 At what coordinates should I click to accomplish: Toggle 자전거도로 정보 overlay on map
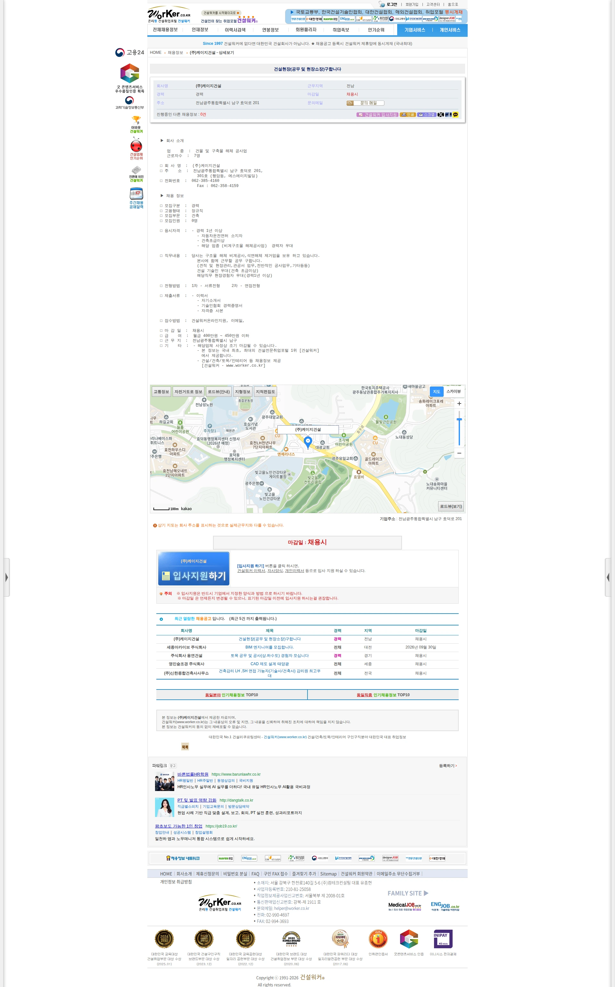(188, 392)
